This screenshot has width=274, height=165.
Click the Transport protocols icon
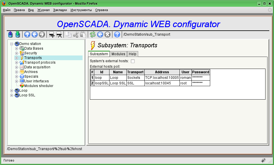tap(22, 62)
